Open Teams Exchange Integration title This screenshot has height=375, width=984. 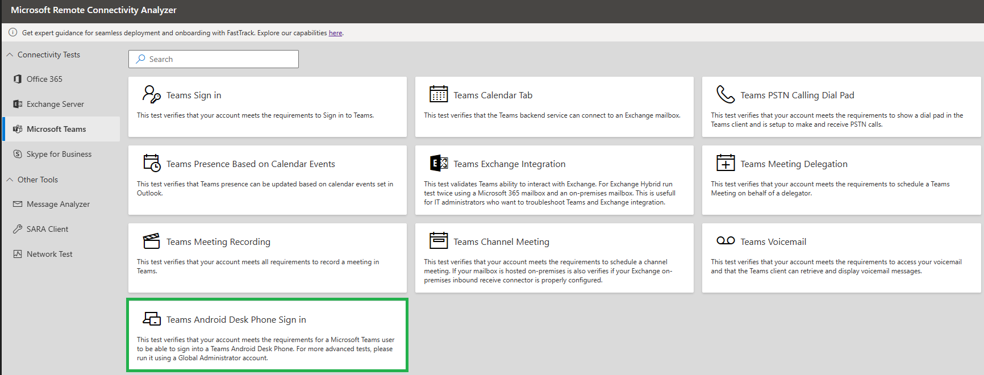509,164
